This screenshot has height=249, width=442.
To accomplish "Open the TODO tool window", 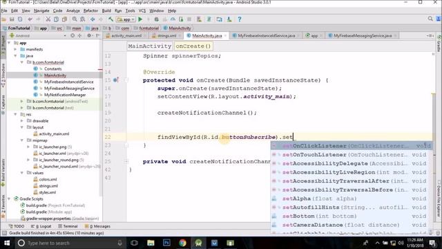I will coord(17,226).
